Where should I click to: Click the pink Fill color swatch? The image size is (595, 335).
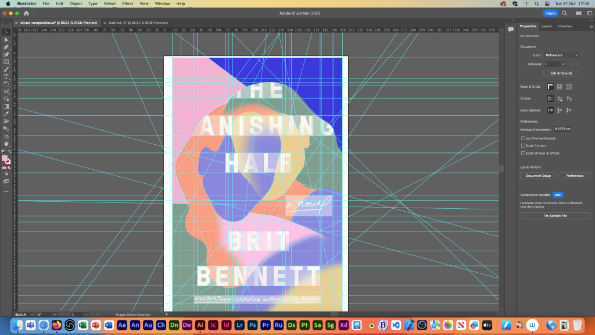[x=5, y=158]
